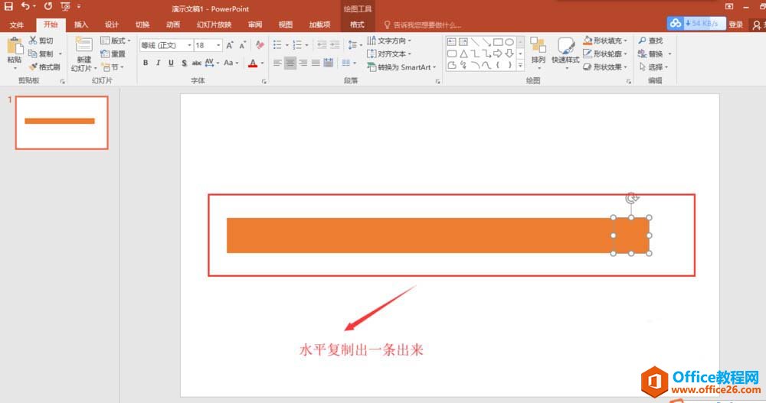The height and width of the screenshot is (403, 766).
Task: Switch to the Insert (插入) tab
Action: 80,24
